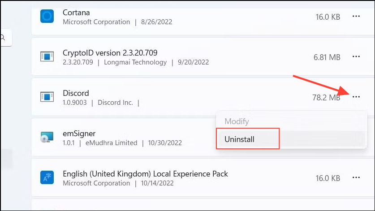Select the CryptoID version 2.3.20.709 title

coord(110,52)
